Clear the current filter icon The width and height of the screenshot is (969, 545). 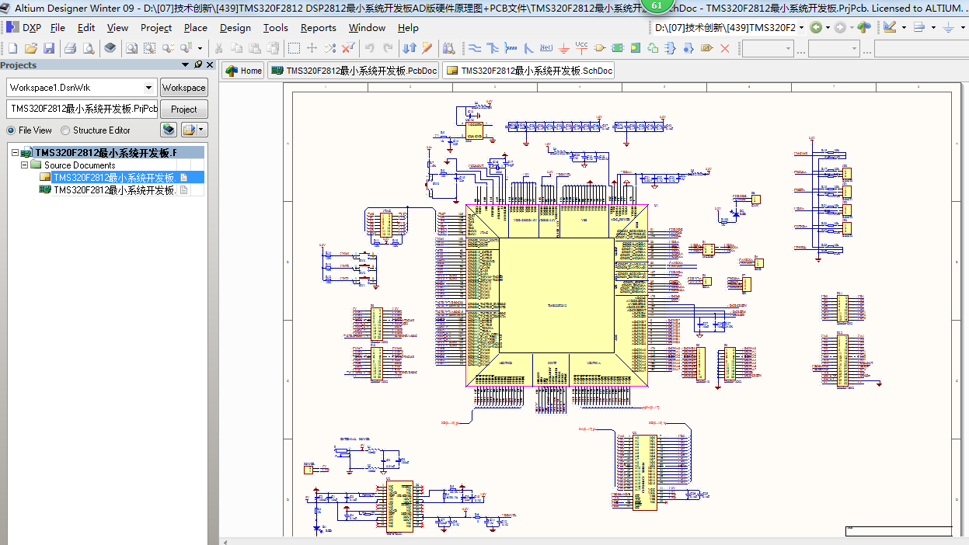348,48
